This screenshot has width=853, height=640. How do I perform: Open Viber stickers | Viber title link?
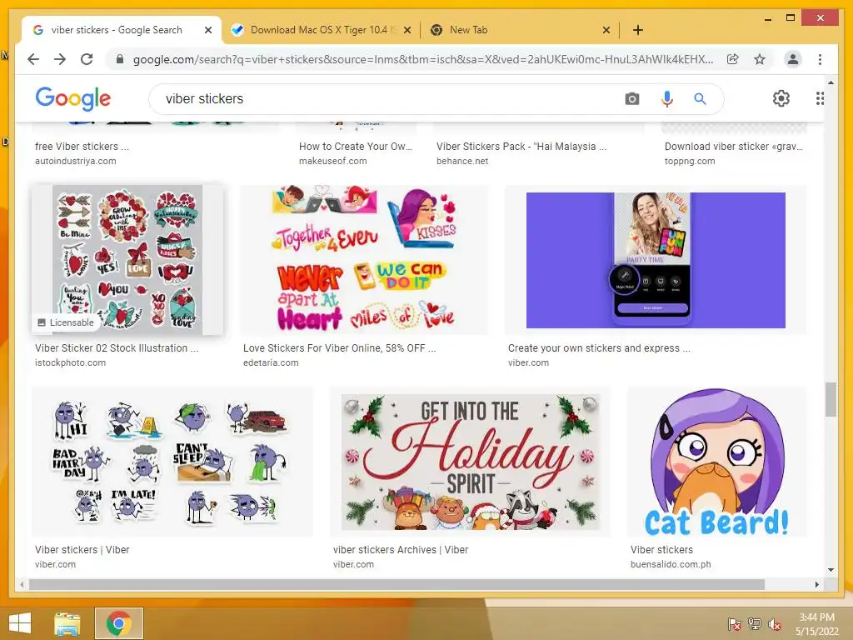tap(82, 550)
